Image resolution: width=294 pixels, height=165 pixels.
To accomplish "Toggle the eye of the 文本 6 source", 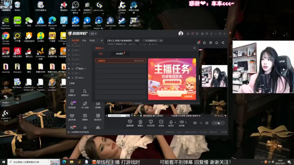I will [x=69, y=45].
